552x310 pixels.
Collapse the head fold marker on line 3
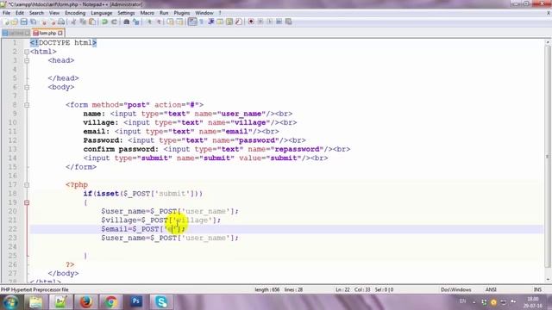point(27,60)
